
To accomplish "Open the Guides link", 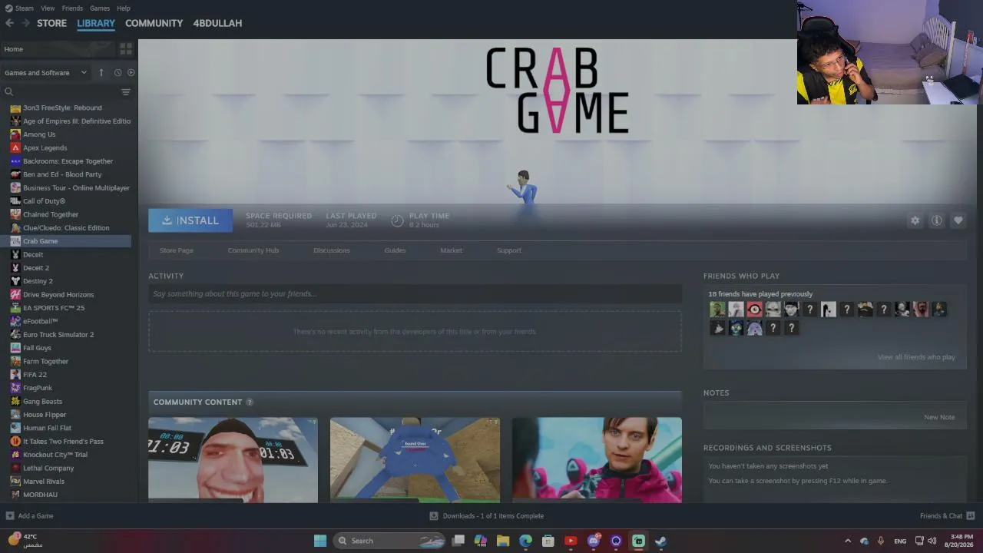I will [x=395, y=250].
